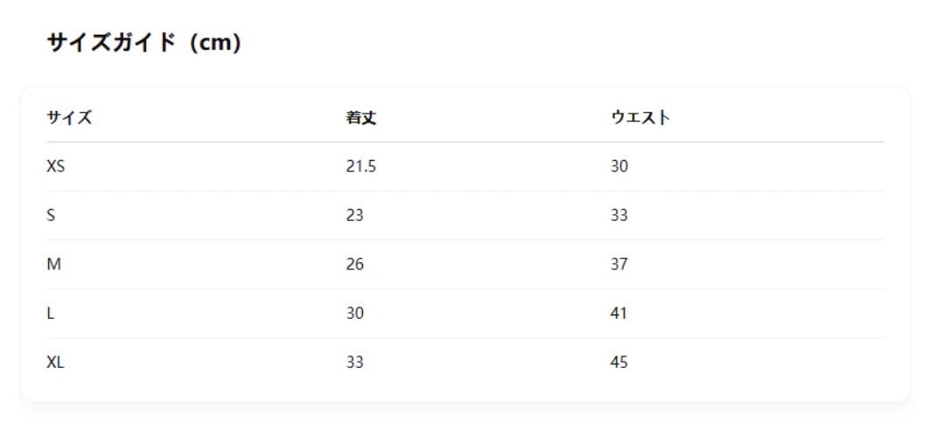Image resolution: width=929 pixels, height=436 pixels.
Task: Pick the M ウエスト value 37
Action: pos(619,264)
